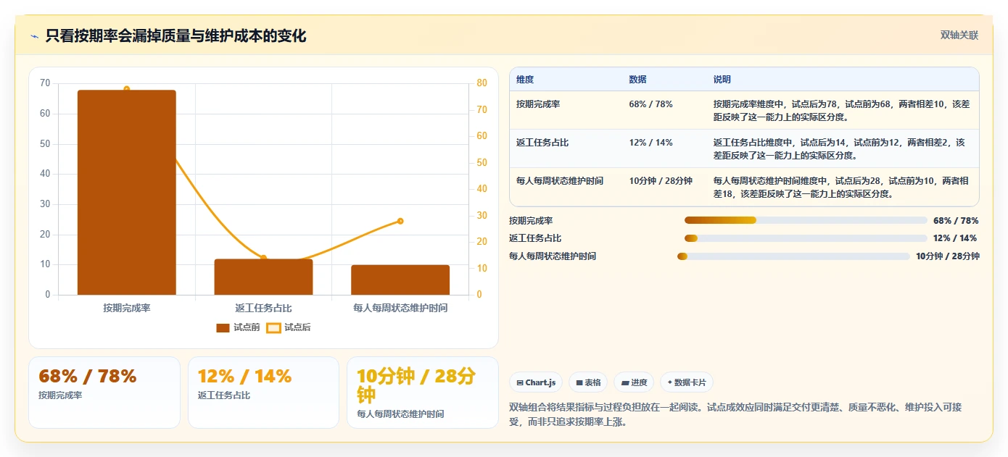The image size is (1008, 457).
Task: Click the 返工任务占比 x-axis label
Action: (x=263, y=308)
